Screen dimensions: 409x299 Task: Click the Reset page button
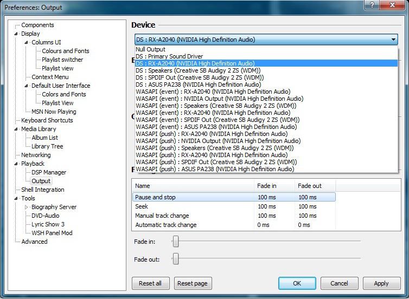click(193, 283)
